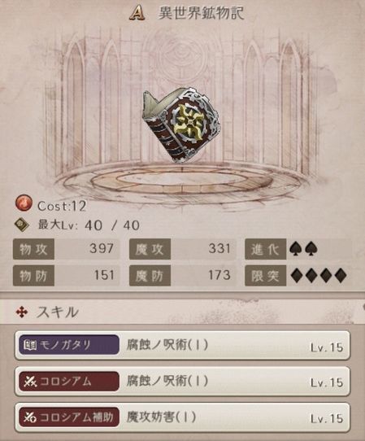The image size is (365, 441).
Task: Click the swords icon on コロシアム補助 tag
Action: 30,417
